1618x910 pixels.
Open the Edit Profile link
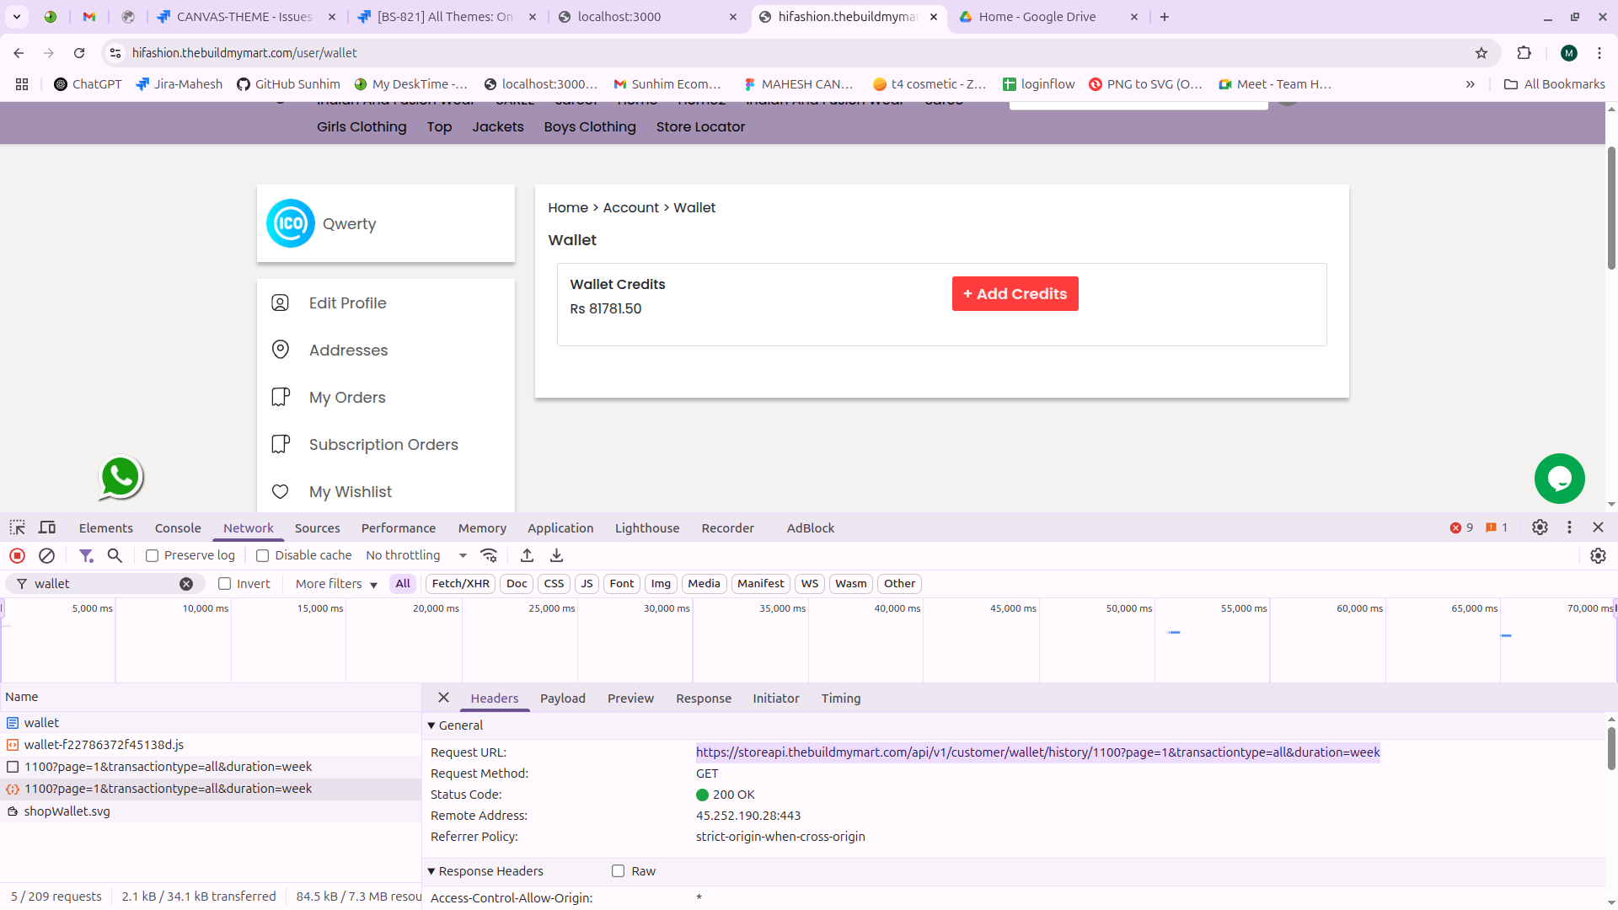tap(347, 303)
